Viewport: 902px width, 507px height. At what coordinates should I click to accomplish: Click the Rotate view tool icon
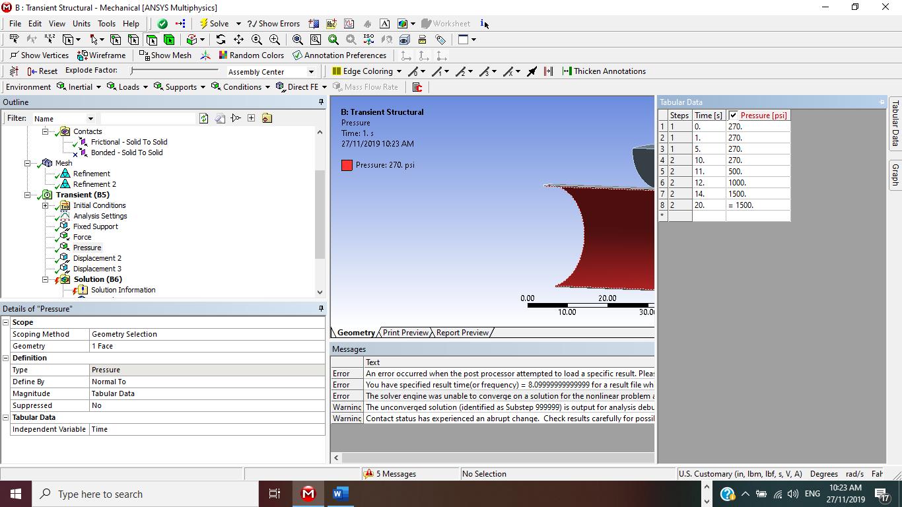tap(221, 40)
